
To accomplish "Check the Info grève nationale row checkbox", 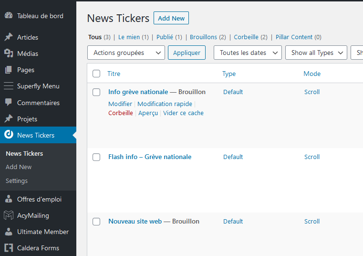I will tap(96, 92).
